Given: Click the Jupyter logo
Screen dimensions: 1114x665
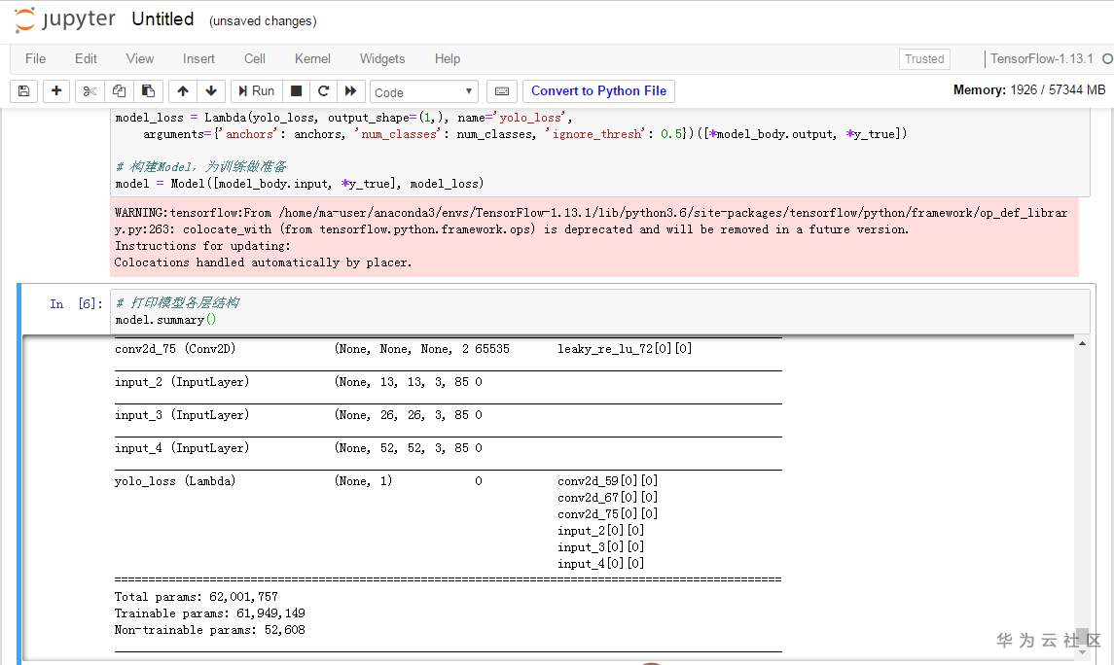Looking at the screenshot, I should (x=65, y=19).
